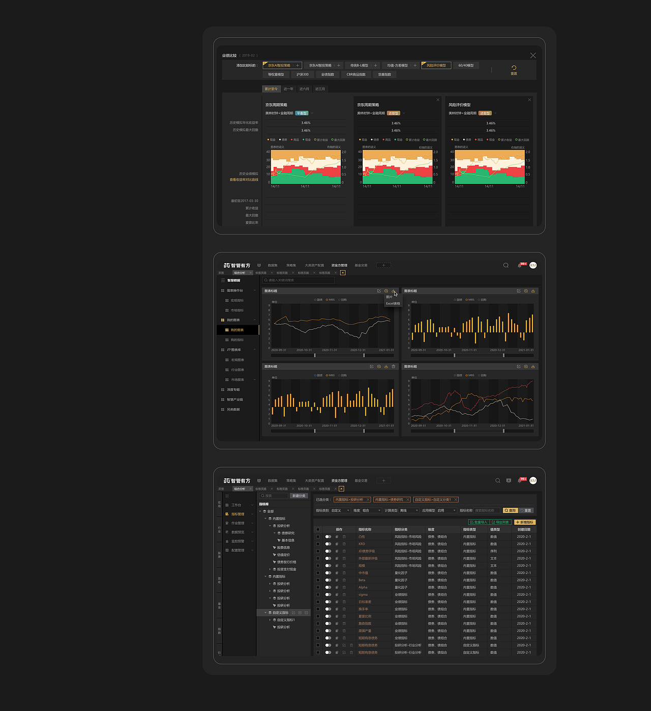Click the 查询 search button

(511, 510)
